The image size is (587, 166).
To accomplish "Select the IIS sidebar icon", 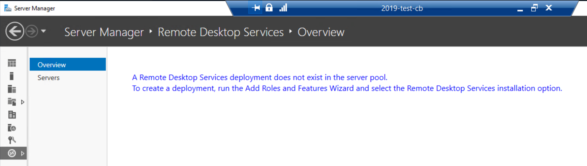I will click(x=12, y=127).
